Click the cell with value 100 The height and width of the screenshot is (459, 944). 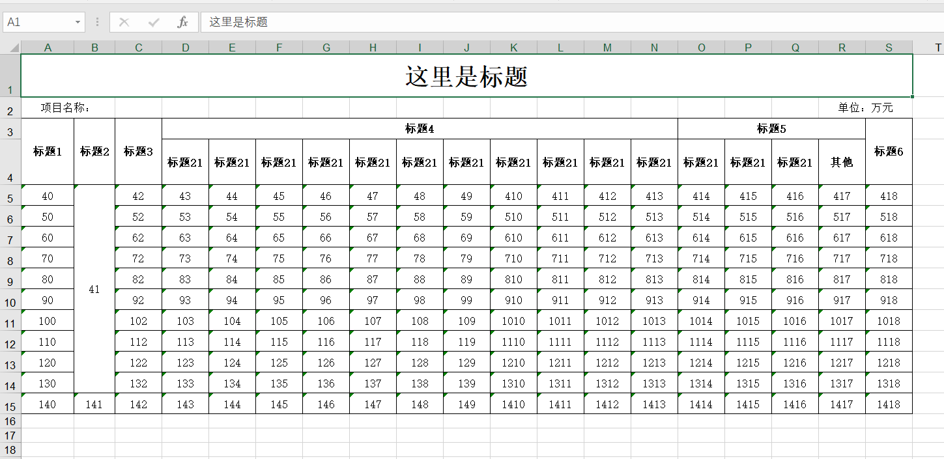pos(48,320)
